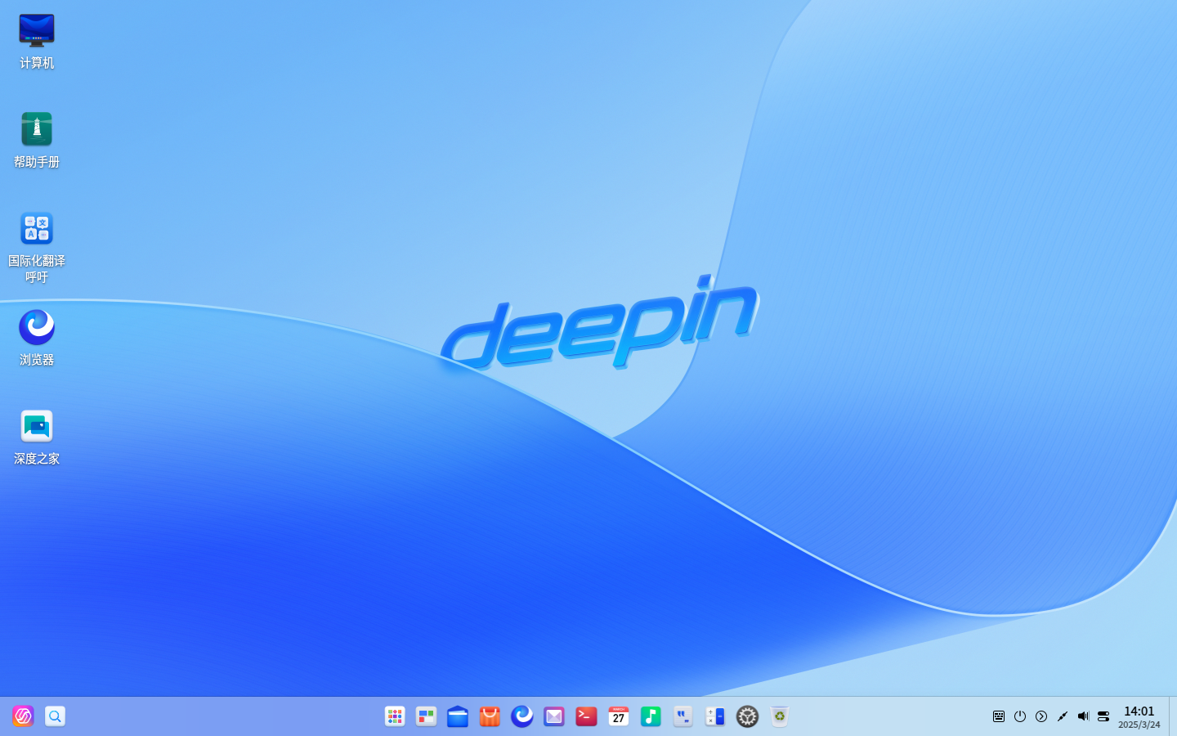Click the show desktop strip at dock end

pos(1173,716)
